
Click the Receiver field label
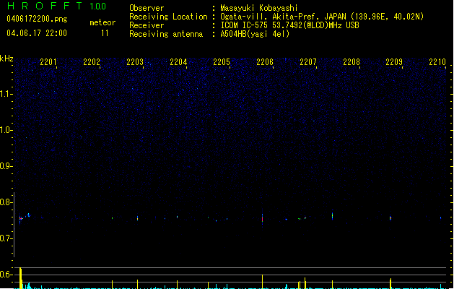coord(147,25)
